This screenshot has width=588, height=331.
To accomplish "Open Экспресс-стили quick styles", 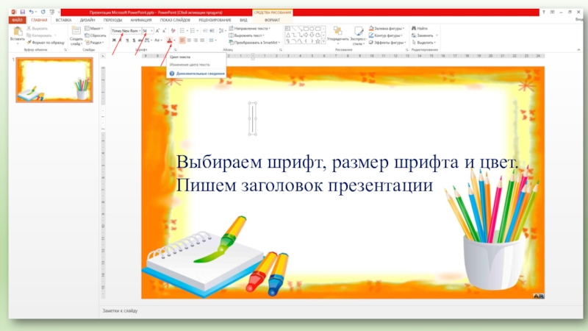I will tap(359, 35).
